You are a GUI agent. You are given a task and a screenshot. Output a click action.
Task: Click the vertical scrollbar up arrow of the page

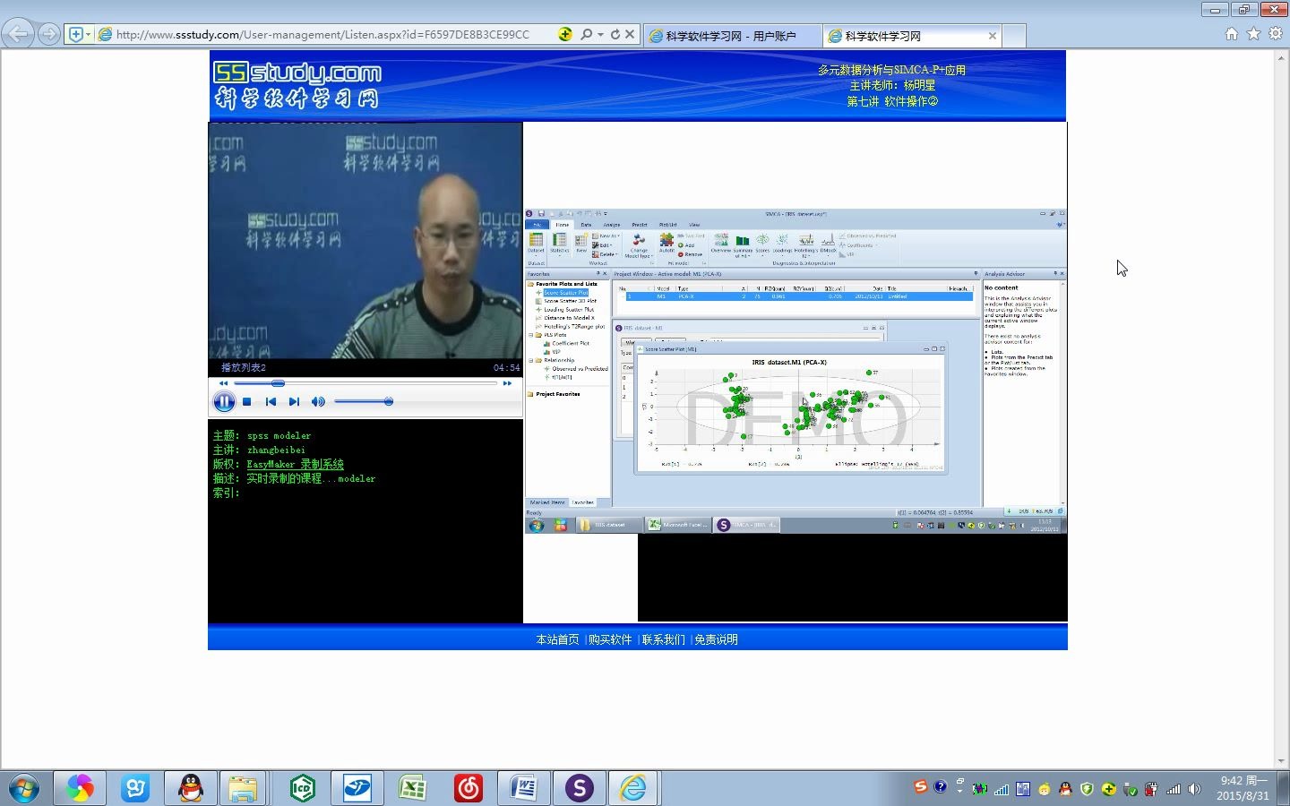tap(1282, 56)
